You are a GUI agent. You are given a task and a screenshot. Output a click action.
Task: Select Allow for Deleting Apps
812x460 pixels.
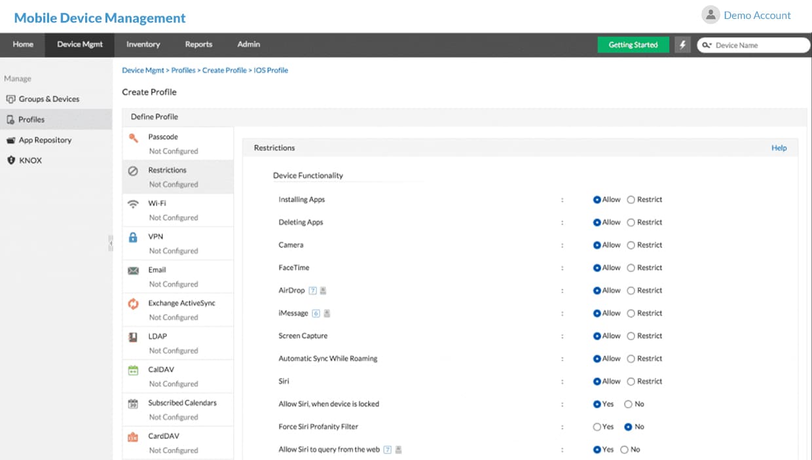(x=597, y=222)
